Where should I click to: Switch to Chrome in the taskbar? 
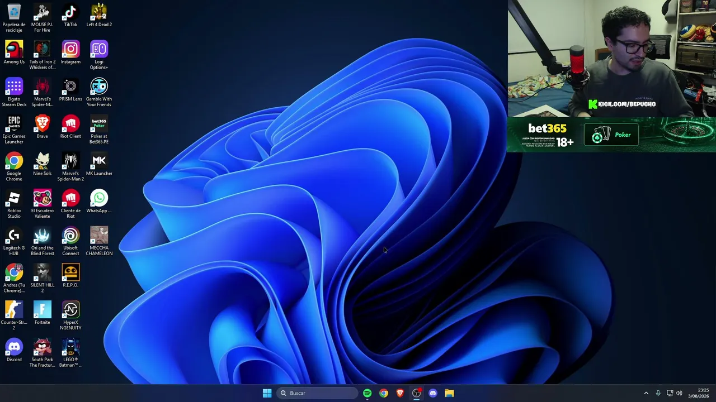click(x=384, y=393)
